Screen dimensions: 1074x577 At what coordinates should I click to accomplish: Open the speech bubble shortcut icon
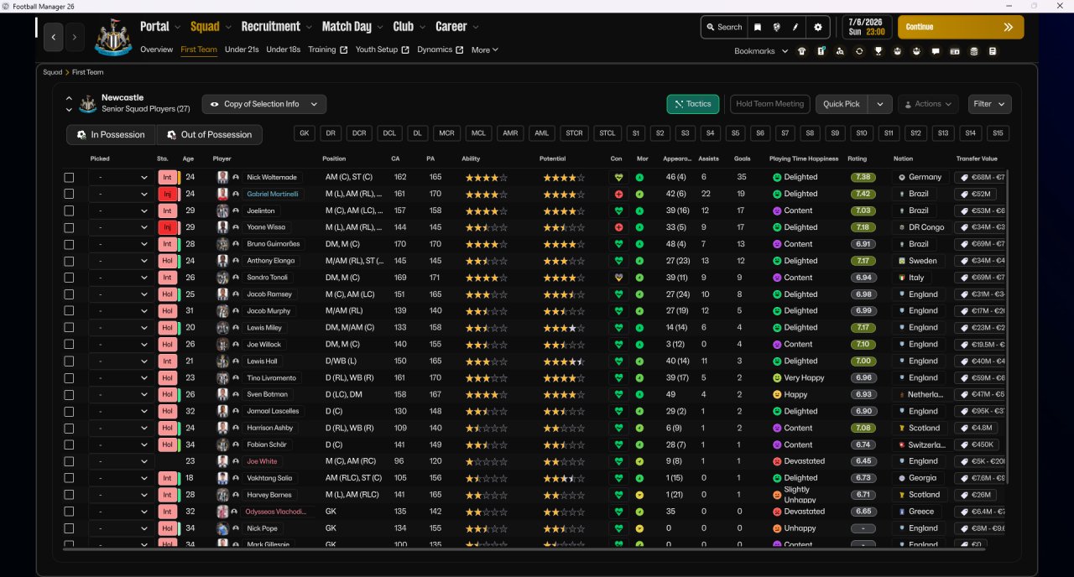[936, 51]
